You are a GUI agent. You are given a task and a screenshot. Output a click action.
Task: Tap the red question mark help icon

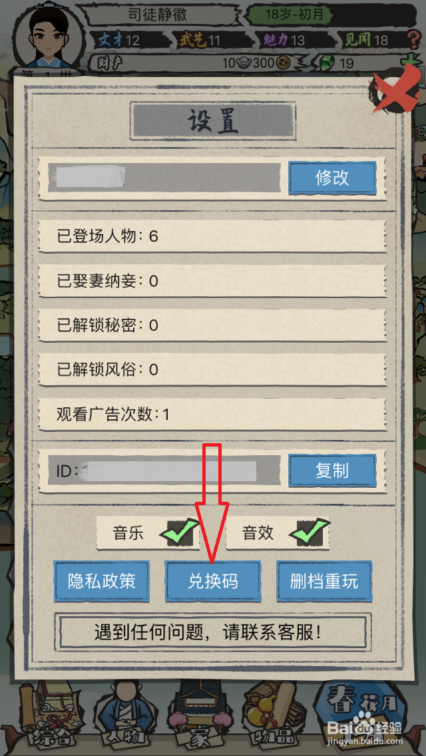click(x=412, y=38)
